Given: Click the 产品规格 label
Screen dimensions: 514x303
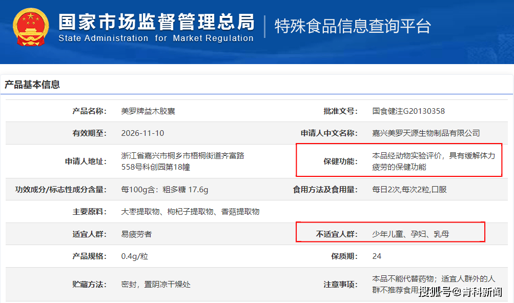Looking at the screenshot, I should pos(90,256).
